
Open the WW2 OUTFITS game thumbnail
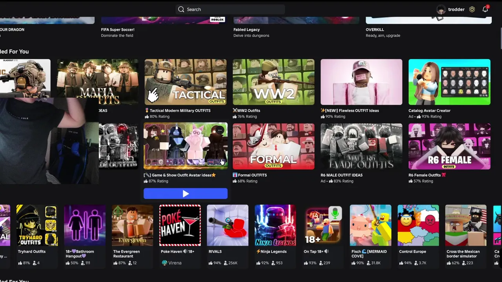(273, 82)
